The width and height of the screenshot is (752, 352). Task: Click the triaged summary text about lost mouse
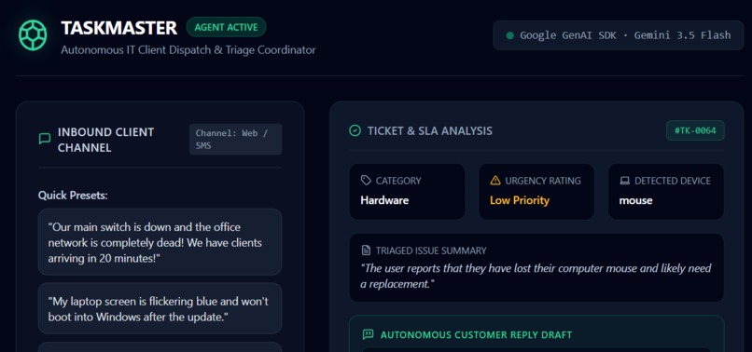pyautogui.click(x=536, y=276)
